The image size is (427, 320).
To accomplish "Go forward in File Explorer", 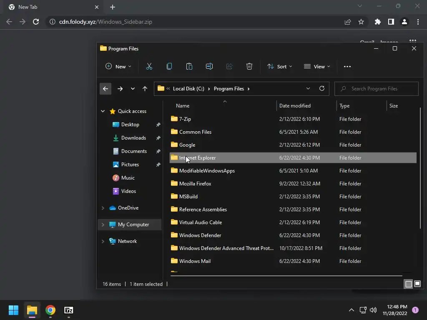I will click(x=120, y=89).
